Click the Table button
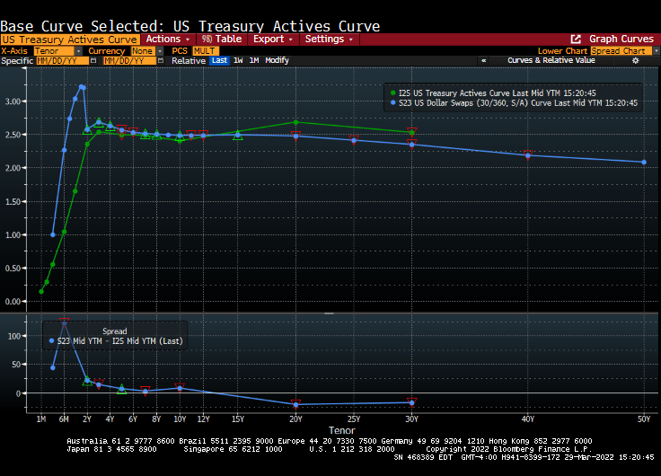 [221, 40]
